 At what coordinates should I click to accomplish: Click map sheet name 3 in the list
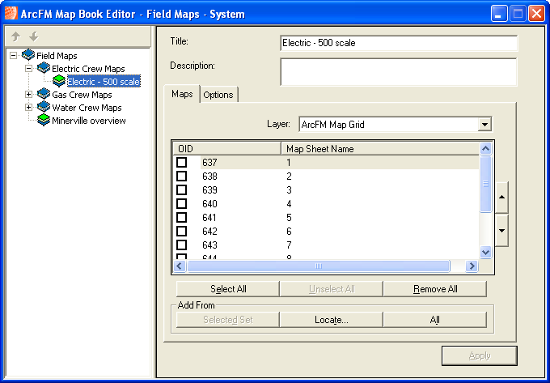coord(289,190)
